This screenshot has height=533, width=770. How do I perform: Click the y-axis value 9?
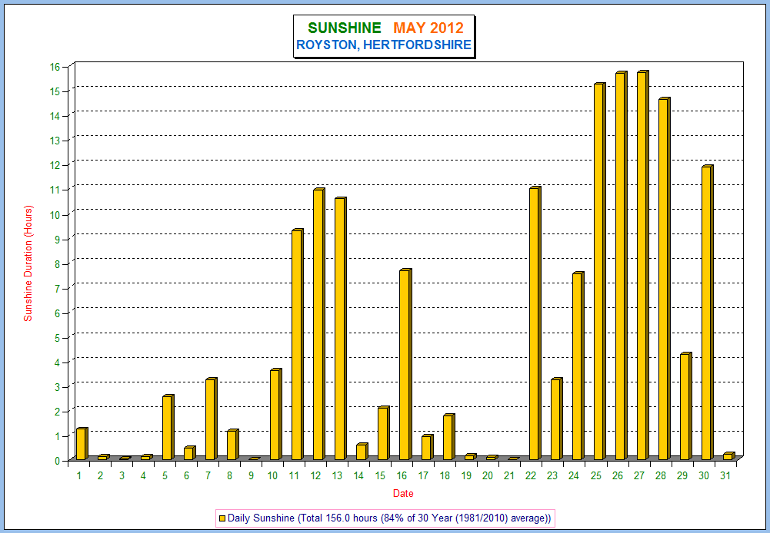tap(57, 240)
